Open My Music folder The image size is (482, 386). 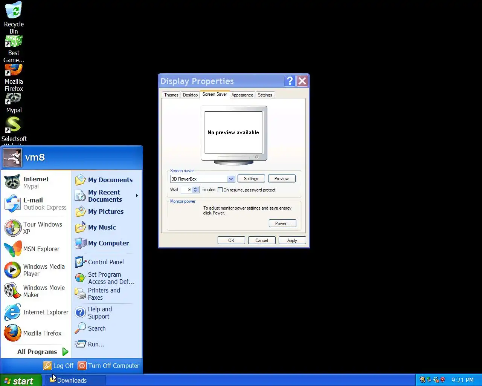click(107, 227)
